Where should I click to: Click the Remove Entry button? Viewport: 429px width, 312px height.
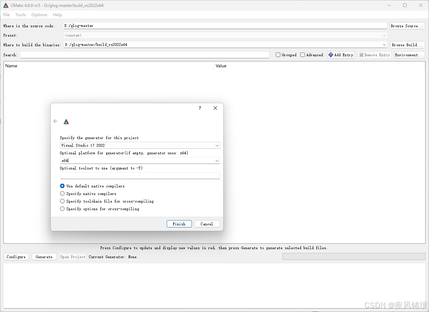(374, 55)
